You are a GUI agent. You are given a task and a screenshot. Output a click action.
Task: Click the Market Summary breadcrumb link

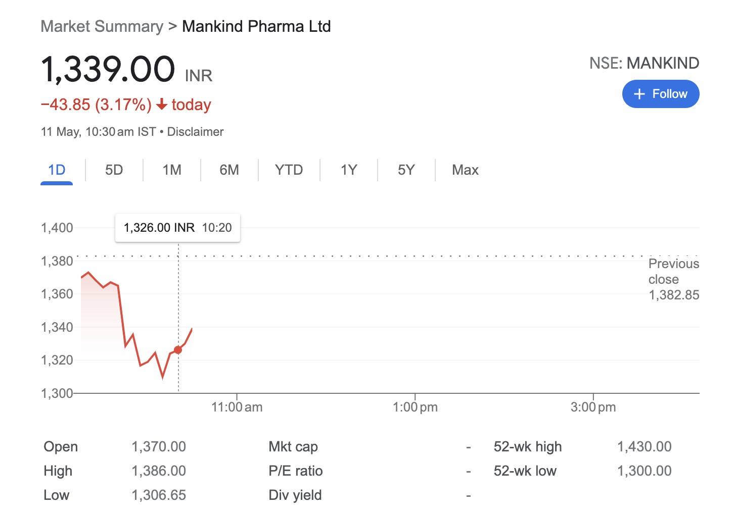(x=102, y=26)
